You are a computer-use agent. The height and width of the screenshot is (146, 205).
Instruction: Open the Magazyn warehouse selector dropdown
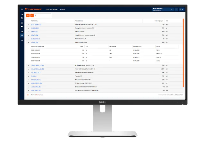click(163, 9)
